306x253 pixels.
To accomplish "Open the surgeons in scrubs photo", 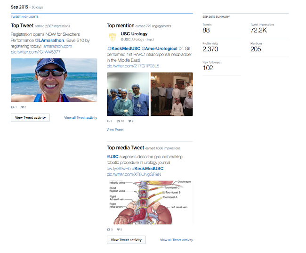I will click(128, 94).
